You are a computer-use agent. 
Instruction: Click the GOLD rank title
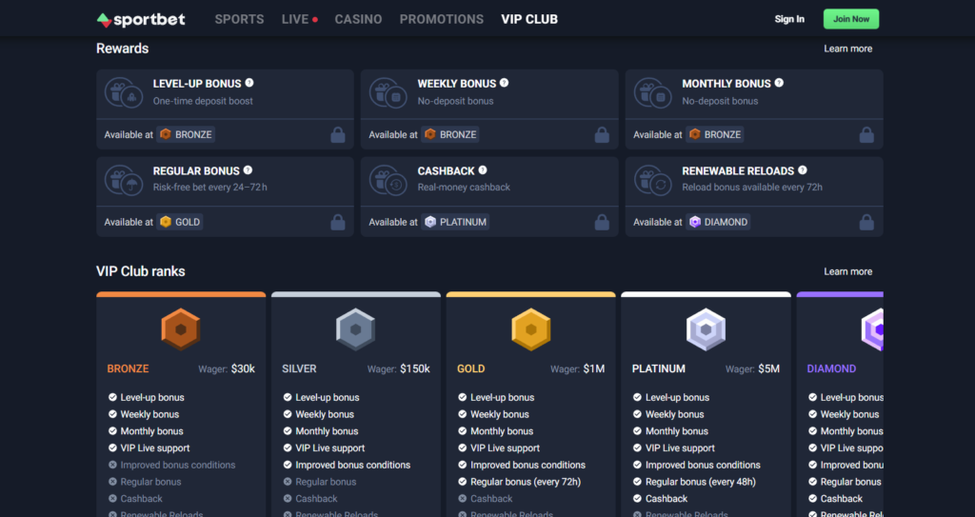(470, 368)
